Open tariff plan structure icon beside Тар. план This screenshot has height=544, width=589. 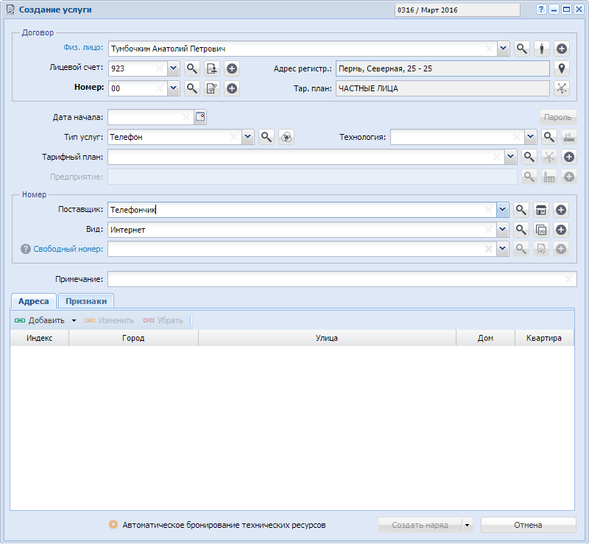pos(562,88)
